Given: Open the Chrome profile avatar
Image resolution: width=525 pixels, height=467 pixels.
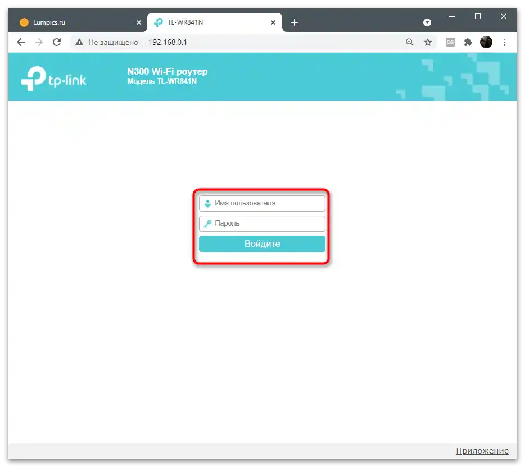Looking at the screenshot, I should click(x=486, y=42).
